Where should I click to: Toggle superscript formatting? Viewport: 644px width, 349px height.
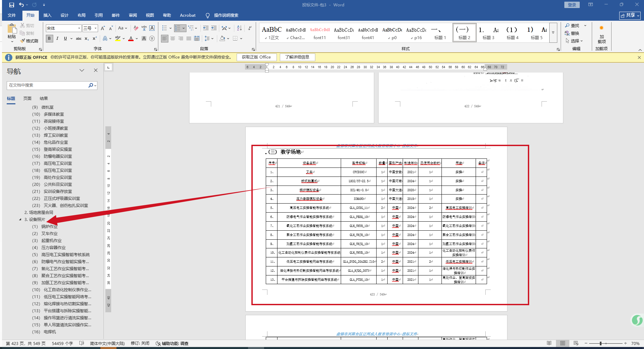coord(95,38)
